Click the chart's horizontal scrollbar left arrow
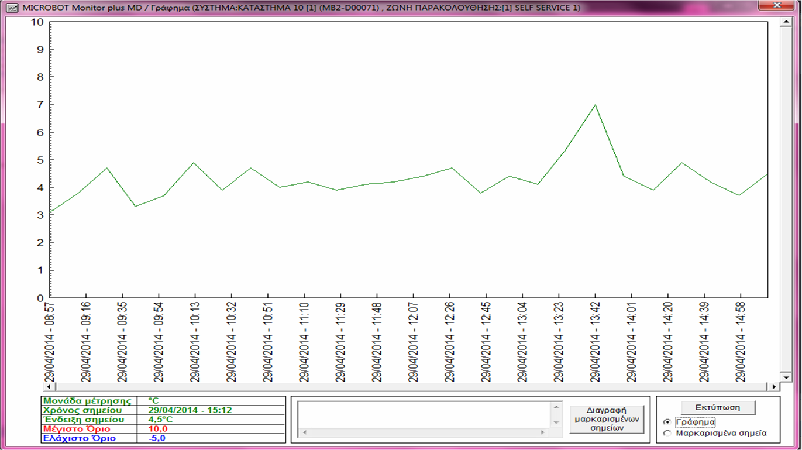 pyautogui.click(x=48, y=387)
